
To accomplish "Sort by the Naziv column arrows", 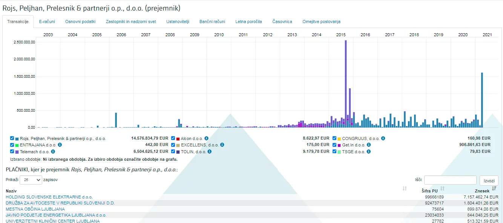I will coord(405,189).
